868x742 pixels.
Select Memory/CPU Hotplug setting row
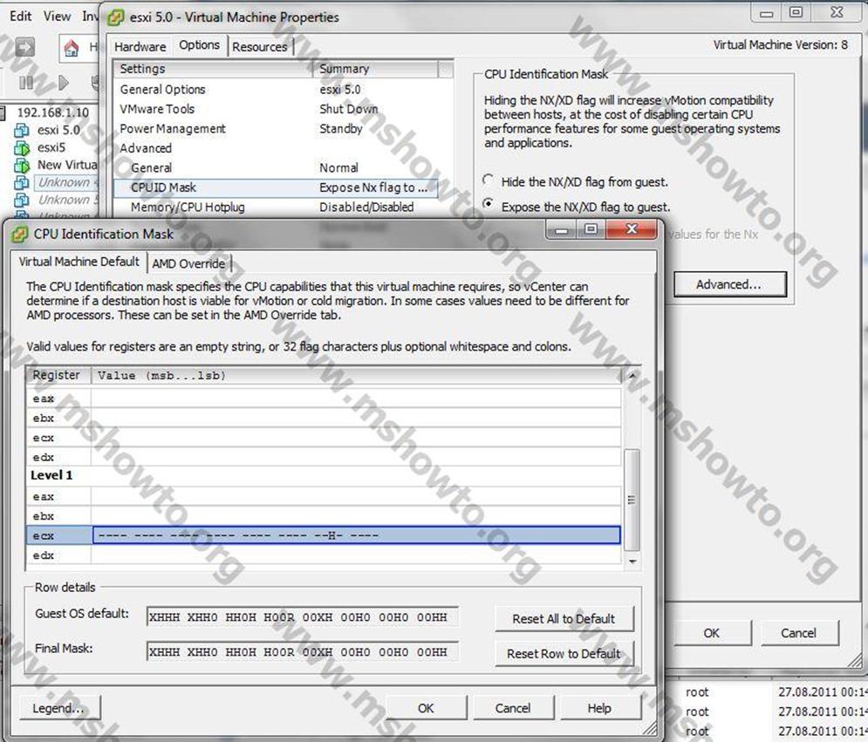tap(275, 207)
